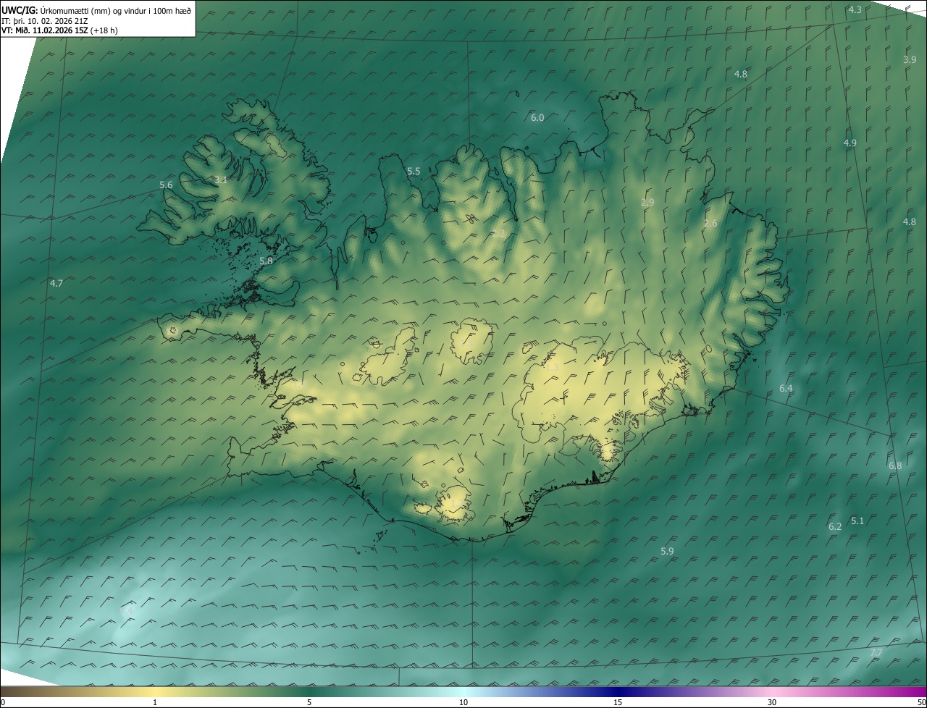Click the map value 2.6
This screenshot has height=708, width=927.
(710, 223)
